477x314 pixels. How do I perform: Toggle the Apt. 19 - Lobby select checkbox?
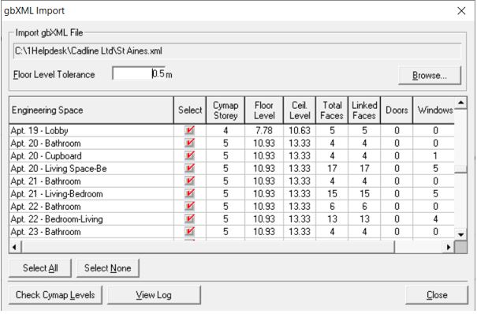tap(189, 130)
